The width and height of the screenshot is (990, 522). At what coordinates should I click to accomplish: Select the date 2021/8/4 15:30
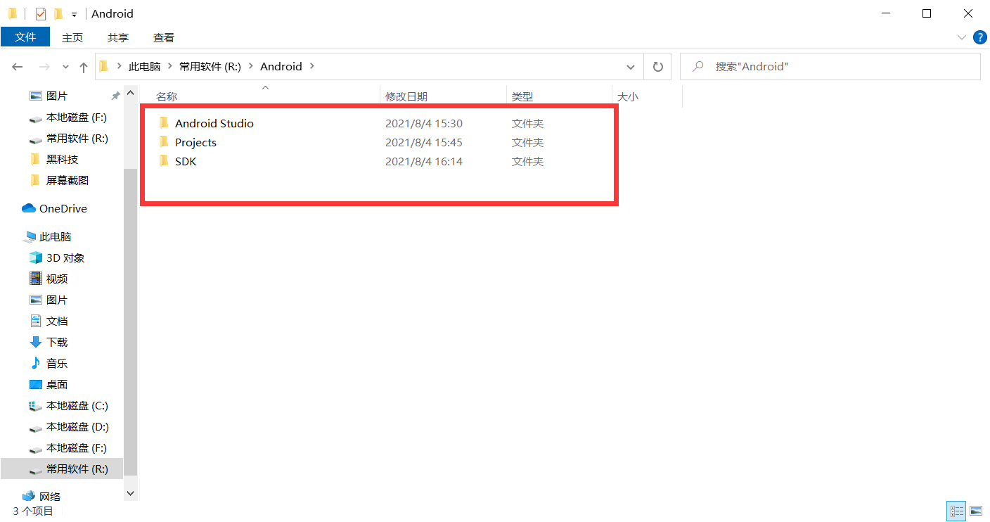pyautogui.click(x=424, y=123)
